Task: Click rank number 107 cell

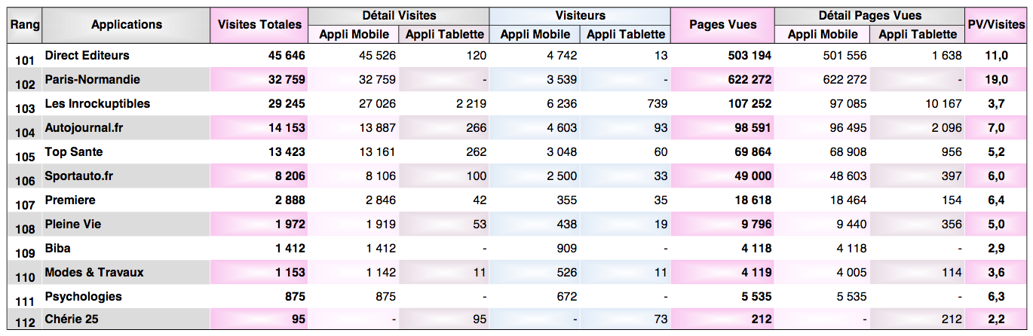Action: click(25, 204)
